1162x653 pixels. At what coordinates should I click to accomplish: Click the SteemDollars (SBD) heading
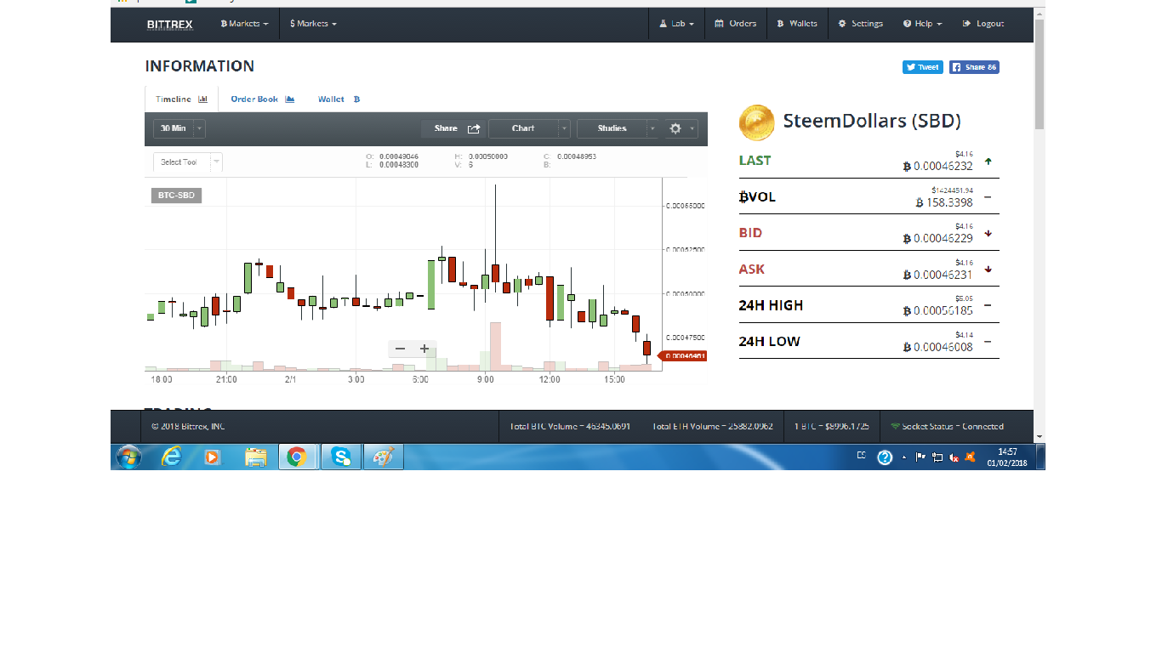(x=872, y=121)
